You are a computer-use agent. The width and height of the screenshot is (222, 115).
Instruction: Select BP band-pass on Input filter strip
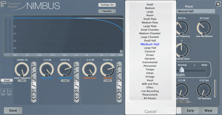pyautogui.click(x=34, y=92)
